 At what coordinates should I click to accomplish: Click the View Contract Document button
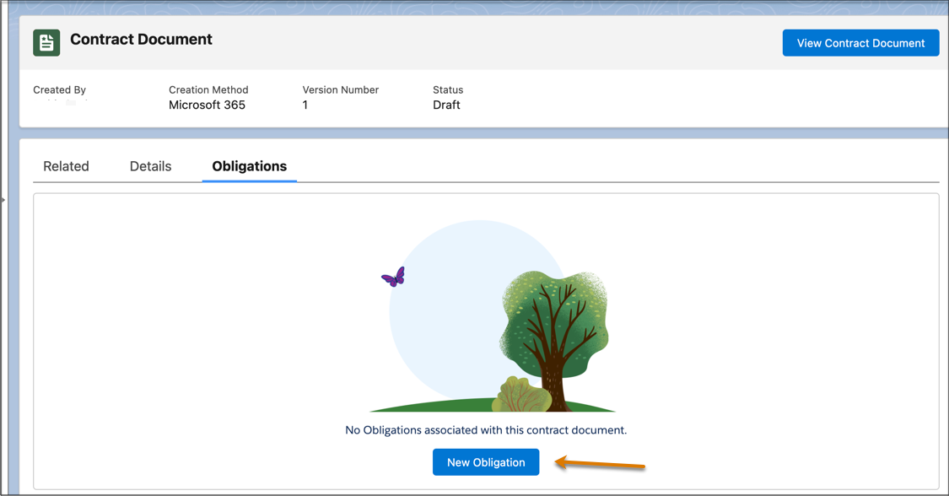pyautogui.click(x=860, y=42)
